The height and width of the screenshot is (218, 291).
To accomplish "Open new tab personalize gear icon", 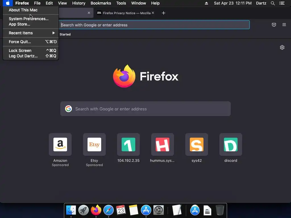I will pos(282,47).
